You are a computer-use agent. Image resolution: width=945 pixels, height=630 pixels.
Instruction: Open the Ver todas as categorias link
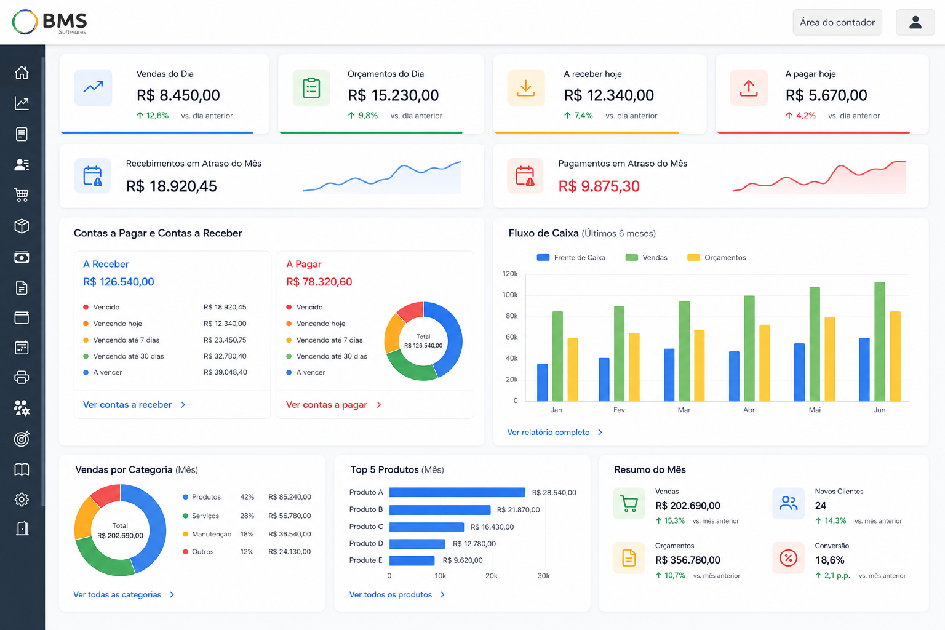124,595
